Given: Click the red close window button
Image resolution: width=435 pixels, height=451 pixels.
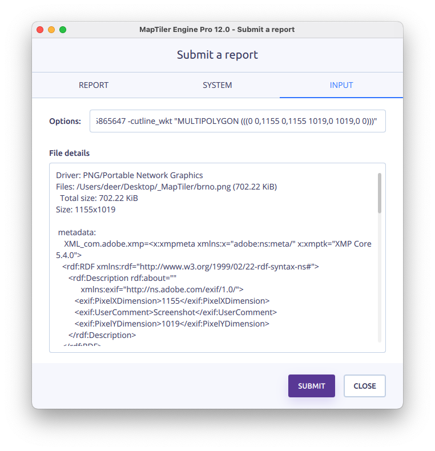Looking at the screenshot, I should click(40, 30).
